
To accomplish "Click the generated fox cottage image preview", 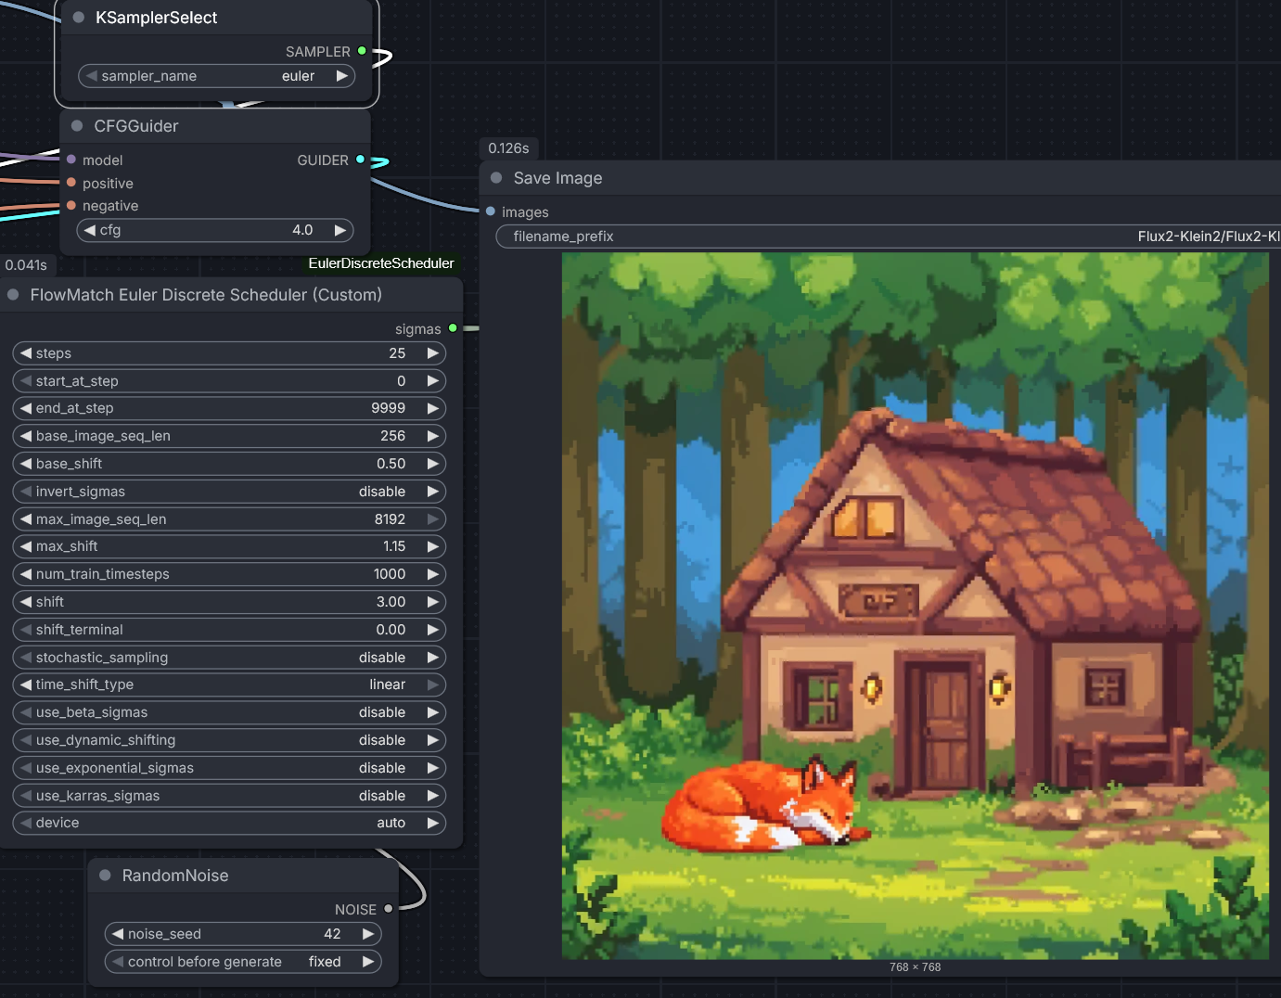I will pyautogui.click(x=916, y=606).
